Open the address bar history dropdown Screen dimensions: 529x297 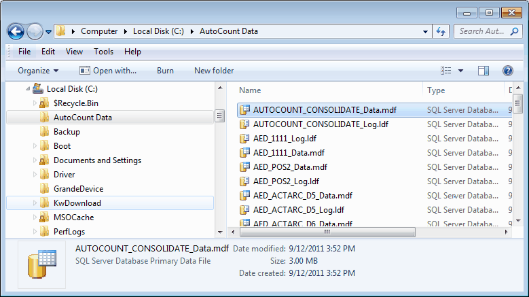point(425,31)
